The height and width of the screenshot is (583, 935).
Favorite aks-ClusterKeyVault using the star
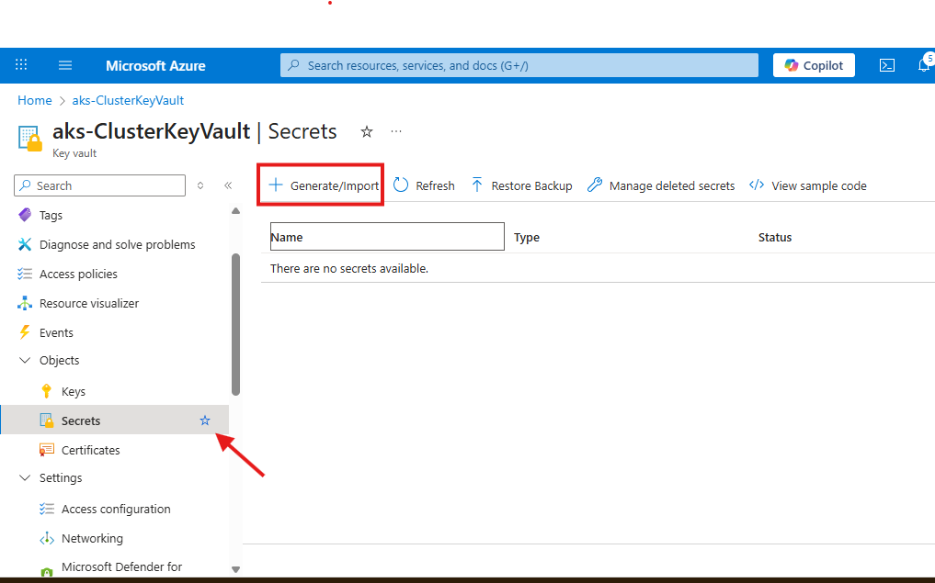click(x=366, y=132)
